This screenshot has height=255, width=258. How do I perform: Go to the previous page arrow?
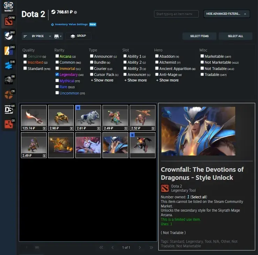pyautogui.click(x=113, y=247)
